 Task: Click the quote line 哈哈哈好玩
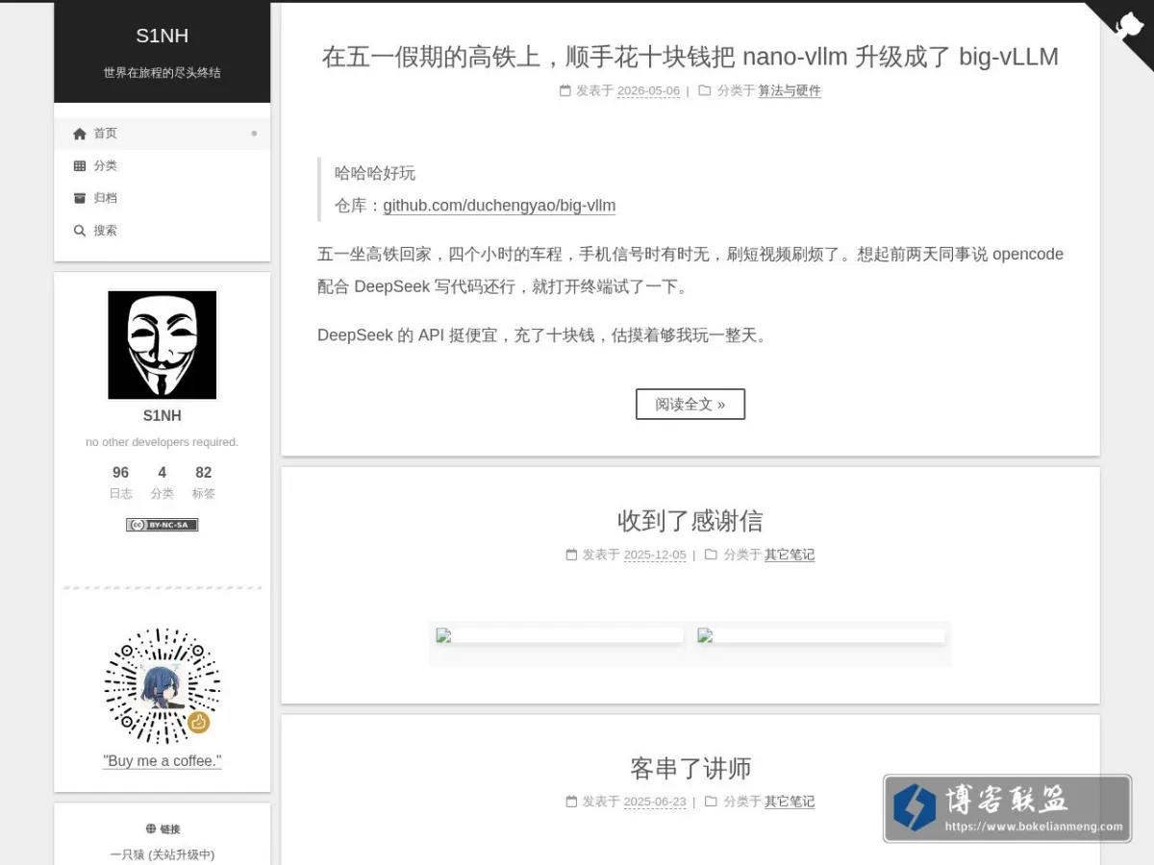point(375,174)
